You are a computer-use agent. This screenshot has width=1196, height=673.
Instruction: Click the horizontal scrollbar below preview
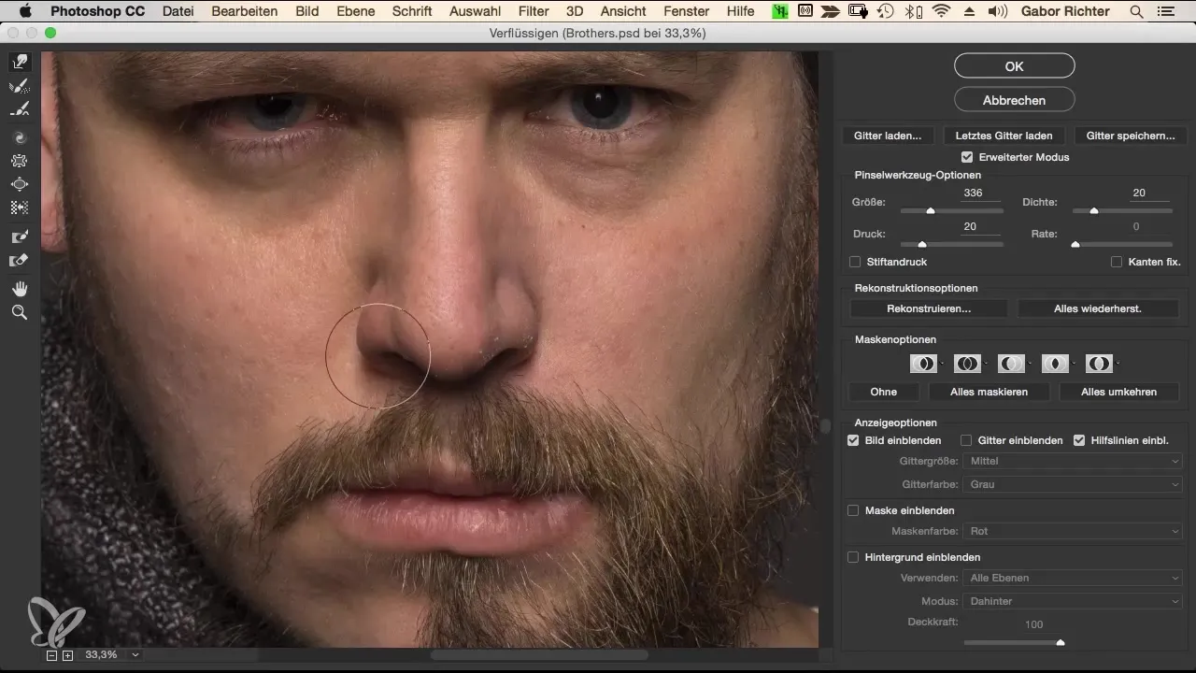[539, 655]
